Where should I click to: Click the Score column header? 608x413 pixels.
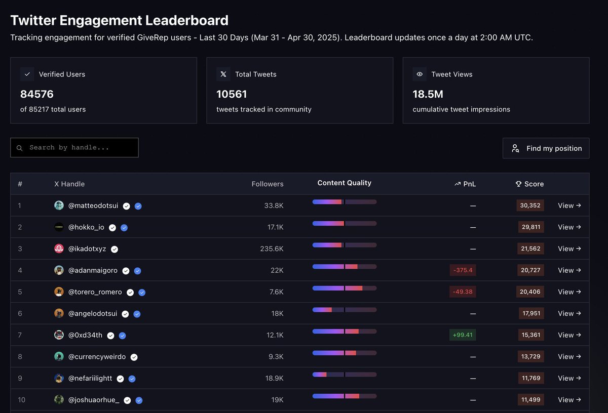coord(529,184)
